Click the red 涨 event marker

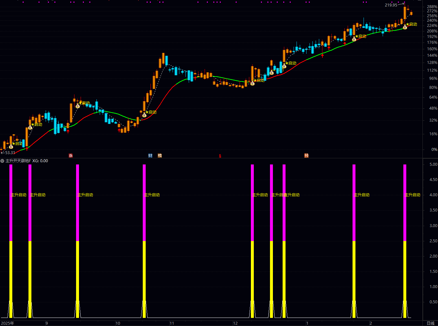tap(71, 156)
